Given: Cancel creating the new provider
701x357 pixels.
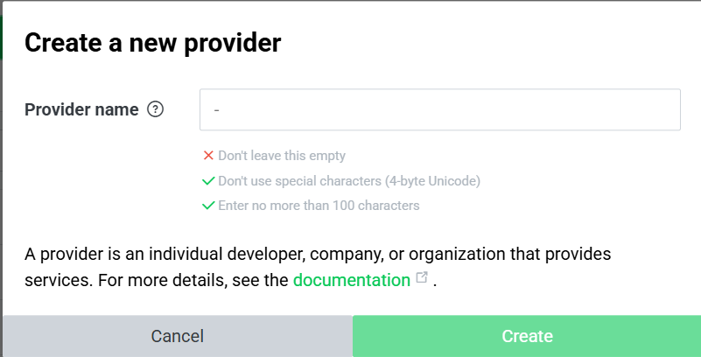Looking at the screenshot, I should 178,336.
